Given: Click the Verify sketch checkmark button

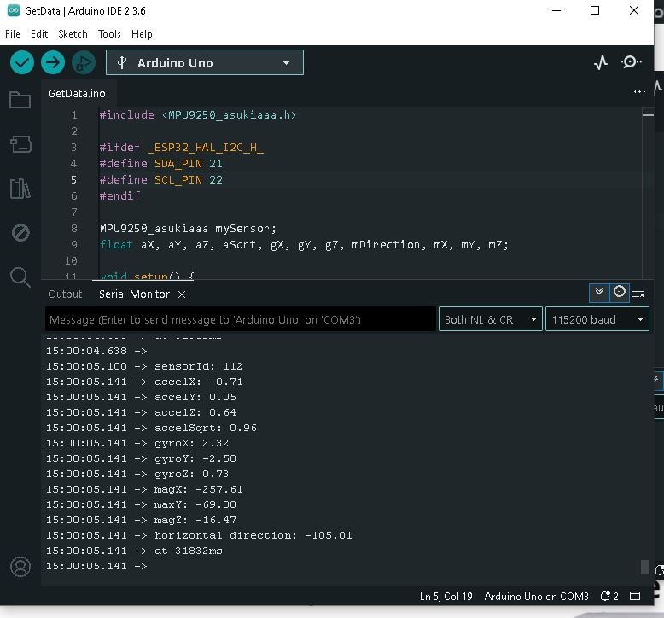Looking at the screenshot, I should coord(21,62).
